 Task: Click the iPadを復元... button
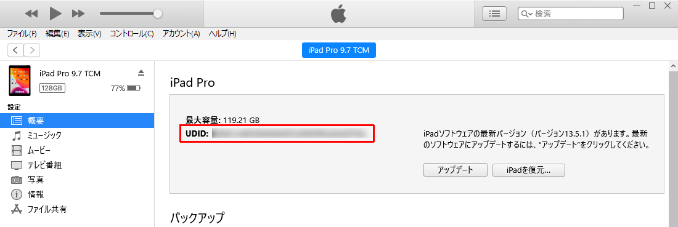pos(528,170)
